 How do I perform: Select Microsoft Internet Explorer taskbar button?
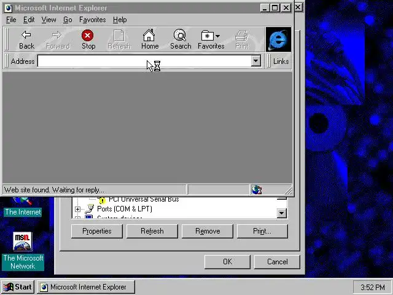pyautogui.click(x=86, y=287)
